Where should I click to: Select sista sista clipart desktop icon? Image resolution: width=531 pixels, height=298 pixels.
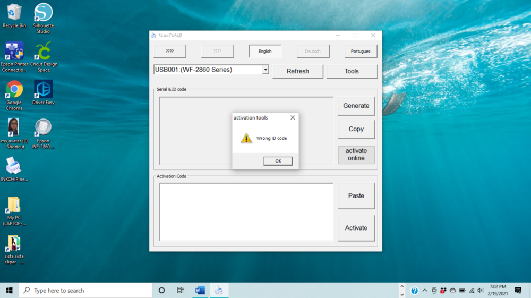coord(14,250)
